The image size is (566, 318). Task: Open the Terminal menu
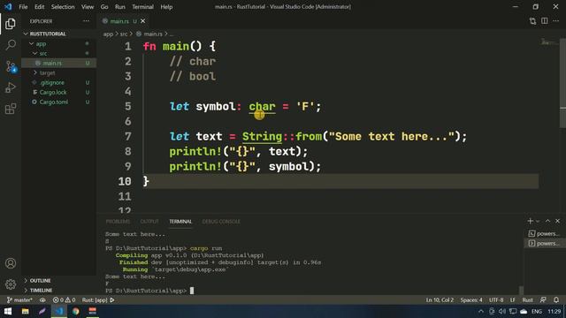point(142,7)
